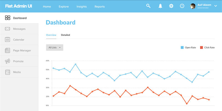Click the Media image icon
Image resolution: width=222 pixels, height=111 pixels.
pyautogui.click(x=7, y=72)
